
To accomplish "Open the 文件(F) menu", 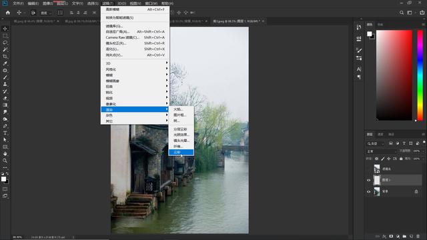I will 18,3.
